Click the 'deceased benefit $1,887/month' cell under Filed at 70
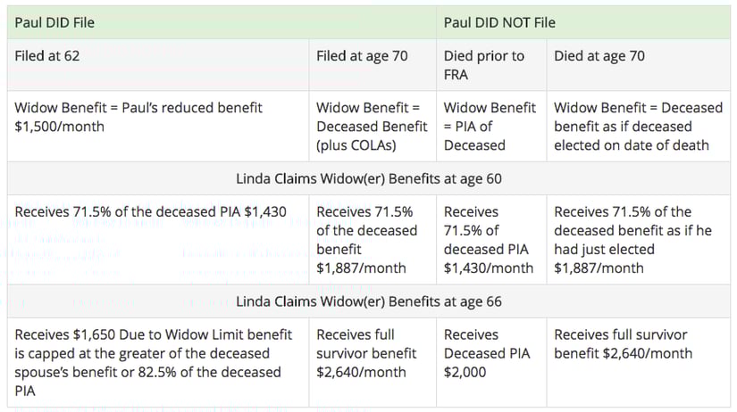This screenshot has width=737, height=412. click(373, 239)
